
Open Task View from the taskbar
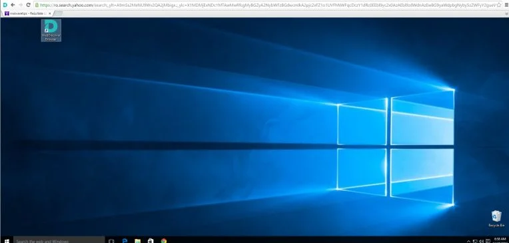[x=111, y=241]
